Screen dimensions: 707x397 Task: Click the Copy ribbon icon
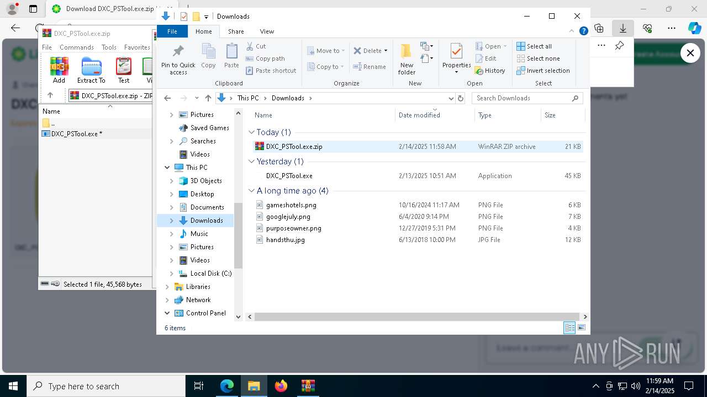point(208,56)
